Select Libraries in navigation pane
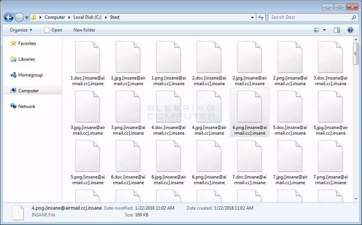The width and height of the screenshot is (362, 225). point(22,59)
